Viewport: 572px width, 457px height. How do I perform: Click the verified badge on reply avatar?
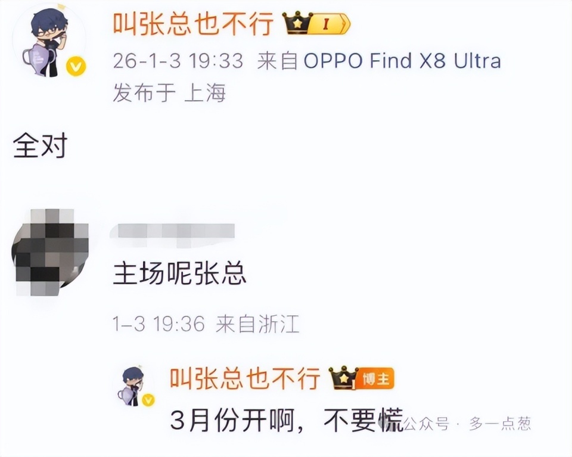[x=148, y=400]
